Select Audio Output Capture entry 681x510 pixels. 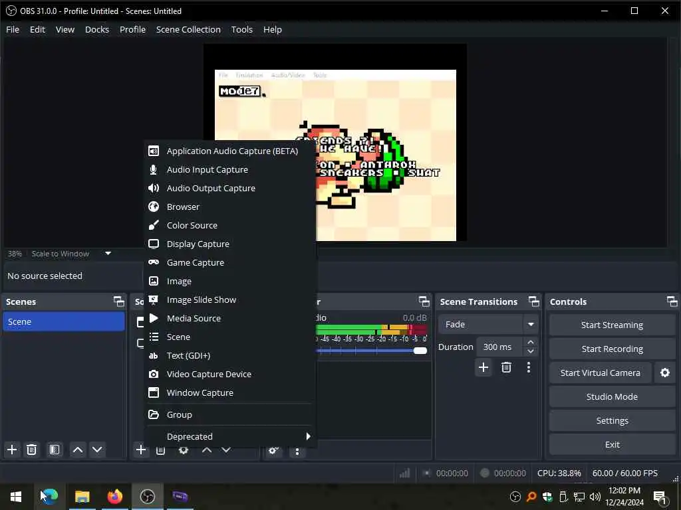(229, 188)
